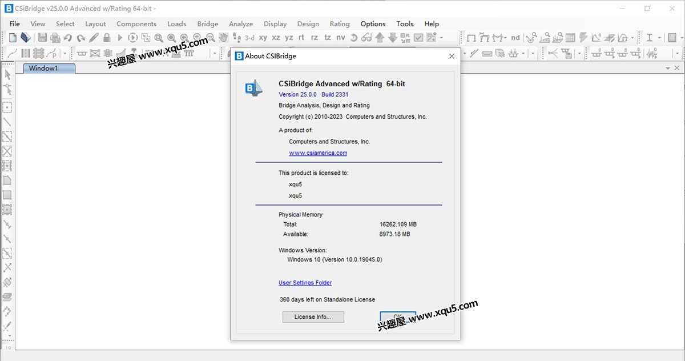Switch to the yz plane view
The image size is (685, 361).
tap(289, 38)
